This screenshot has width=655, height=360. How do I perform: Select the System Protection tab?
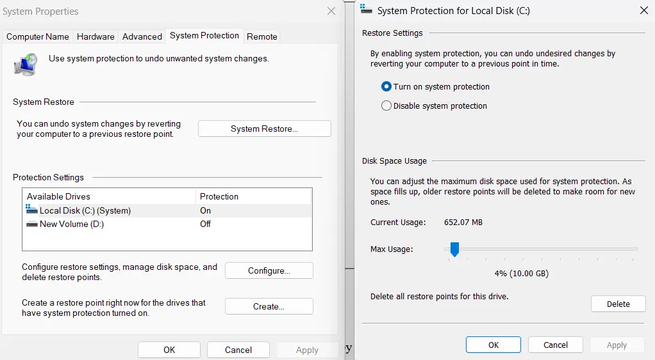204,36
